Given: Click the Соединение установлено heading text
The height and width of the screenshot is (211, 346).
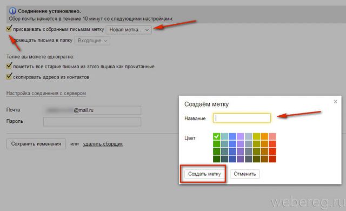Looking at the screenshot, I should click(49, 11).
